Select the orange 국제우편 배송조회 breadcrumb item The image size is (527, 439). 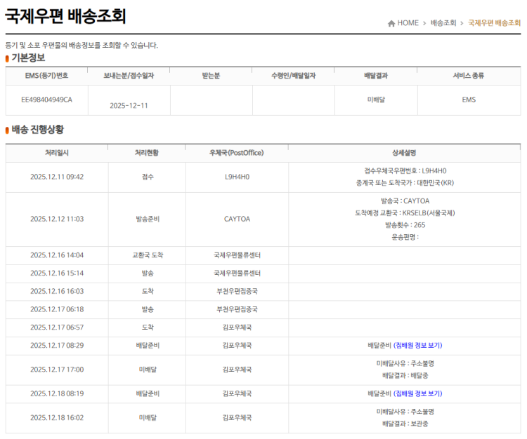494,23
